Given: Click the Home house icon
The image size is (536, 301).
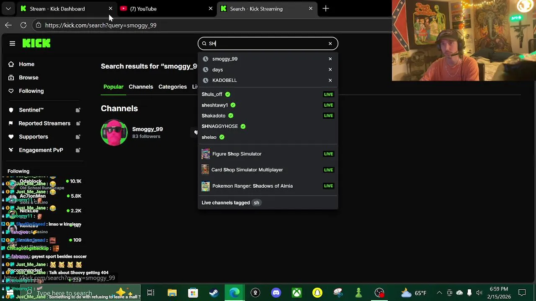Looking at the screenshot, I should [11, 64].
